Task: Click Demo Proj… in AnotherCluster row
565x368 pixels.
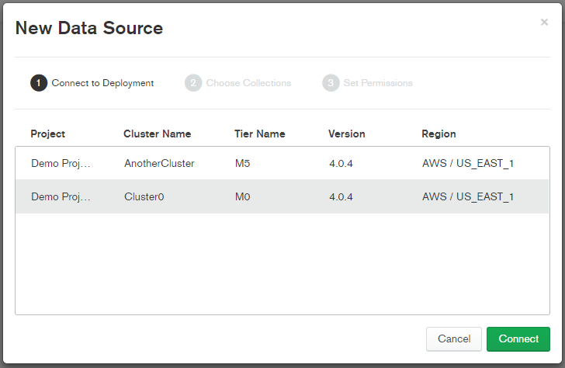Action: (61, 164)
